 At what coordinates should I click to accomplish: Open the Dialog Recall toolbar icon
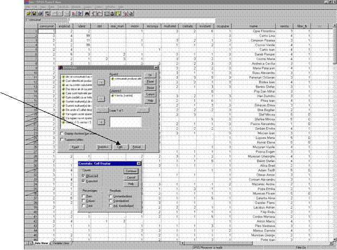click(47, 14)
